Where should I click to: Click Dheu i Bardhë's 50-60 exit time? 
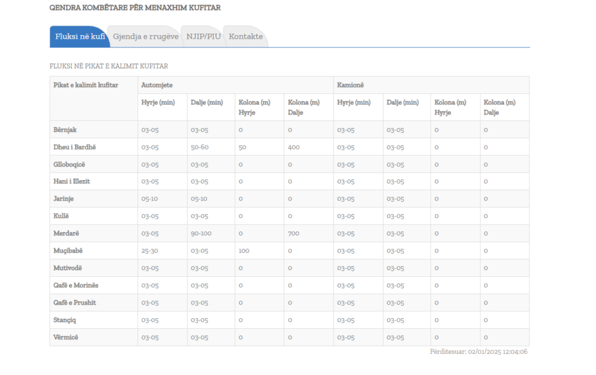[199, 147]
